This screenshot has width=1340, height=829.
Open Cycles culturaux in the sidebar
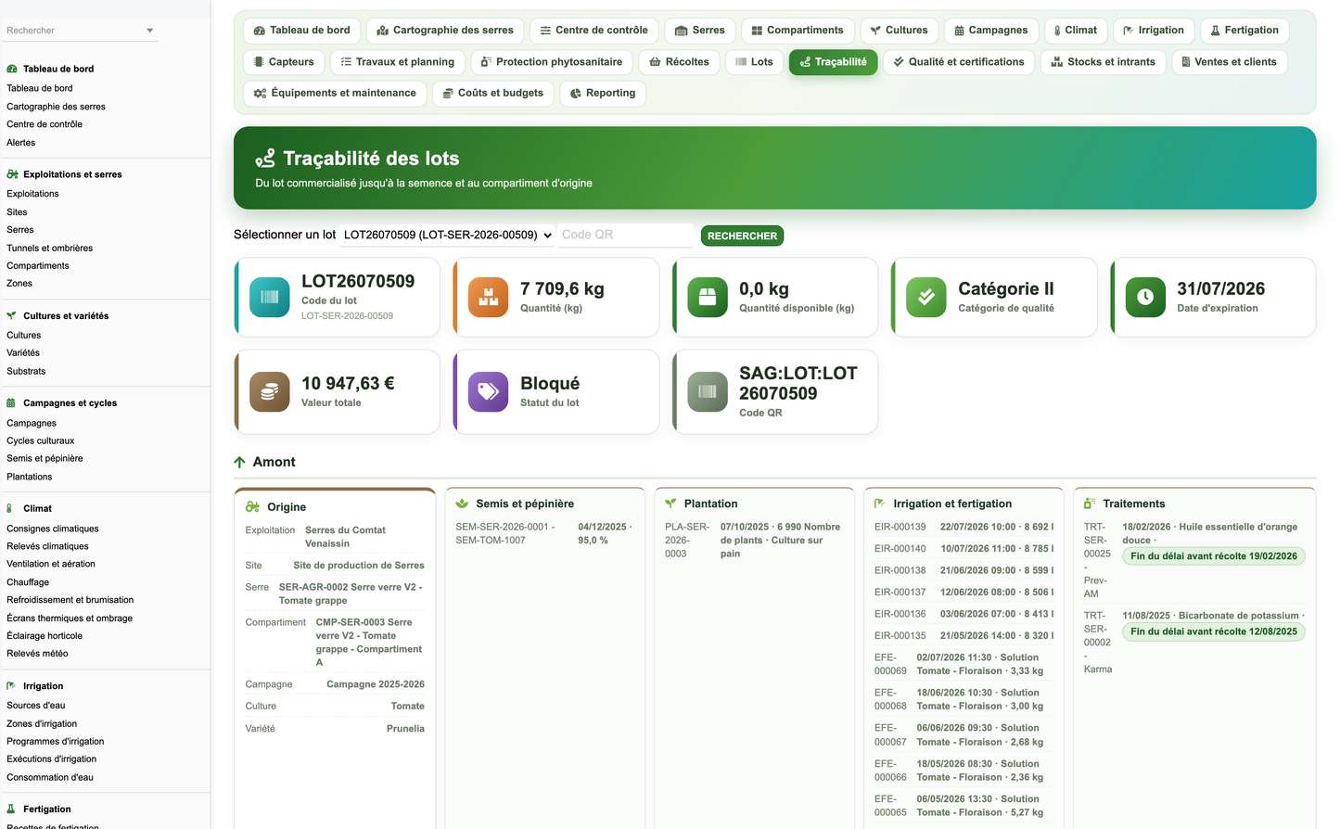(x=41, y=441)
